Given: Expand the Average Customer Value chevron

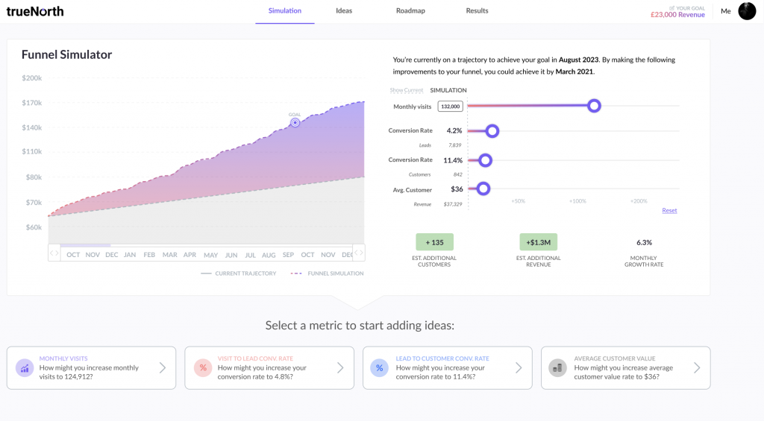Looking at the screenshot, I should (696, 367).
